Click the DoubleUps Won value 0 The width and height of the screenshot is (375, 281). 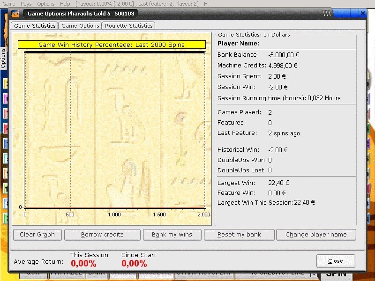point(270,160)
